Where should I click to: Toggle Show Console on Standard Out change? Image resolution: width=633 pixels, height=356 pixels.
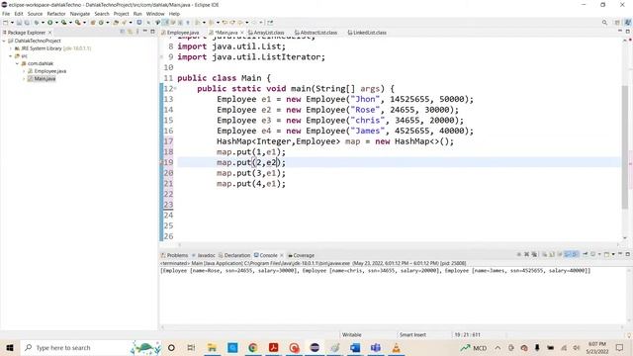click(x=568, y=254)
